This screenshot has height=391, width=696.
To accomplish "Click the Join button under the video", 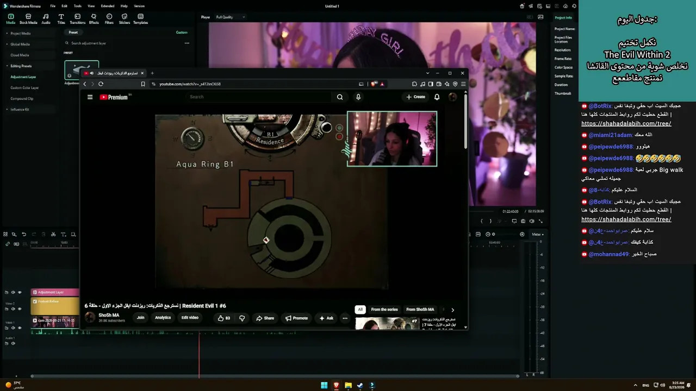I will (140, 318).
